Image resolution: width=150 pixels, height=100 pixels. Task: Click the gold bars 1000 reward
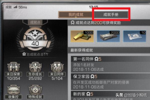tap(82, 36)
